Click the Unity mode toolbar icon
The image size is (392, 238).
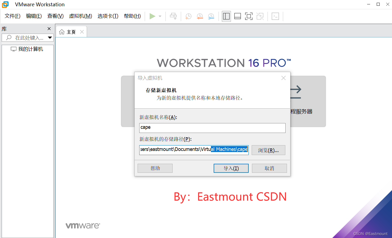(260, 16)
